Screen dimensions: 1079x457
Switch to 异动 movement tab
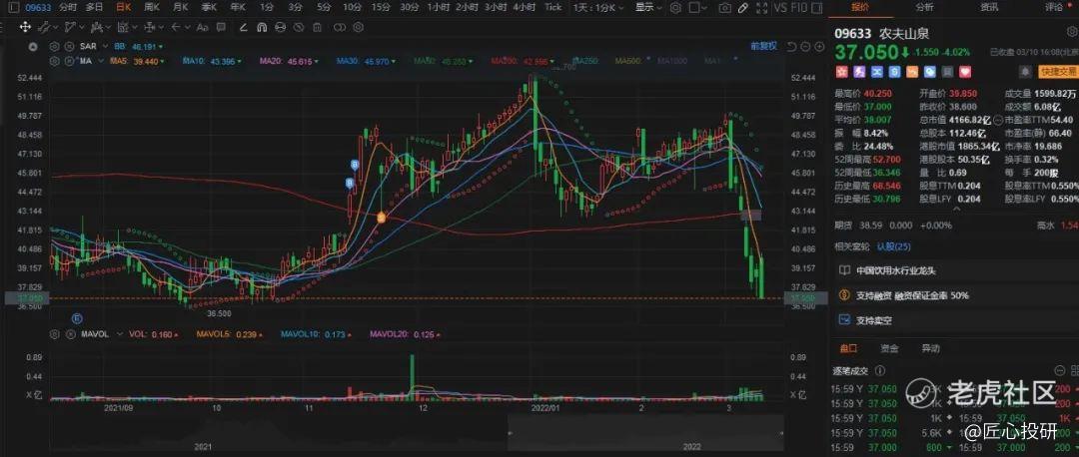(x=930, y=348)
